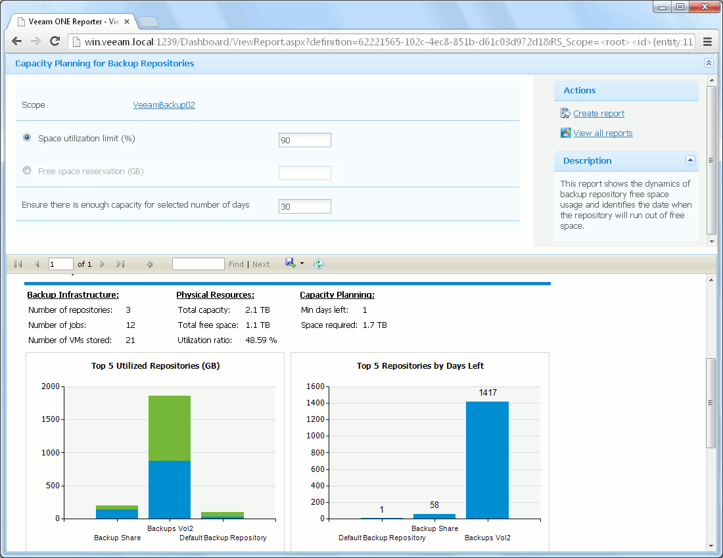Viewport: 723px width, 558px height.
Task: Click the Backup Infrastructure heading
Action: [x=73, y=295]
